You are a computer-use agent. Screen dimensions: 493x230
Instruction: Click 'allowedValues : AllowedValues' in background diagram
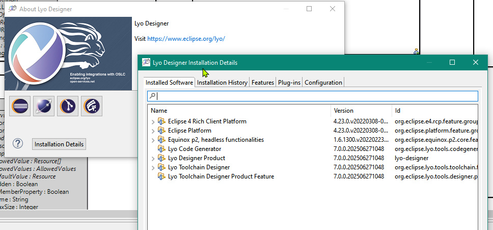(x=38, y=169)
